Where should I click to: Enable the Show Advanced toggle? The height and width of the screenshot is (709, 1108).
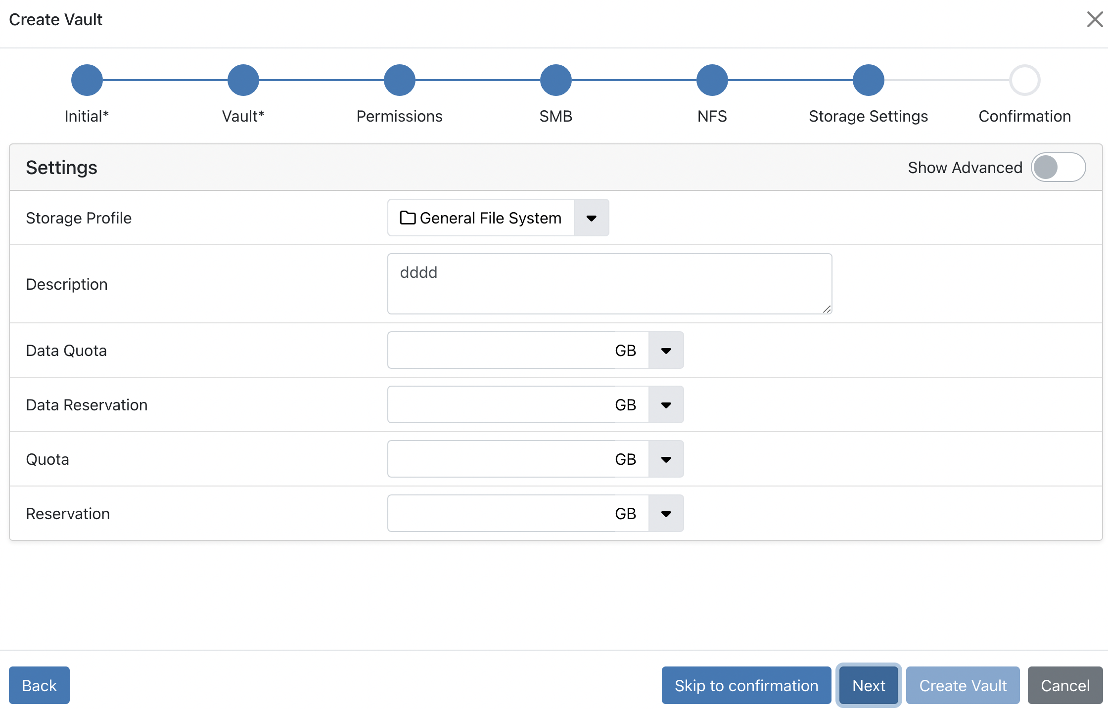click(x=1058, y=168)
